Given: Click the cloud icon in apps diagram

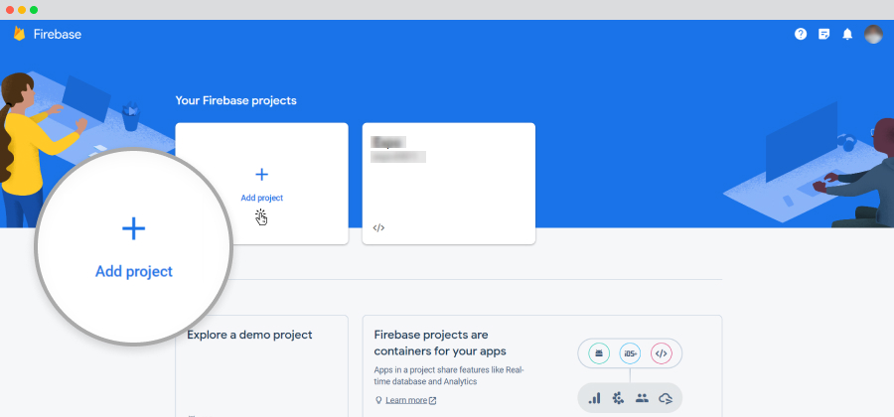Looking at the screenshot, I should pyautogui.click(x=666, y=398).
